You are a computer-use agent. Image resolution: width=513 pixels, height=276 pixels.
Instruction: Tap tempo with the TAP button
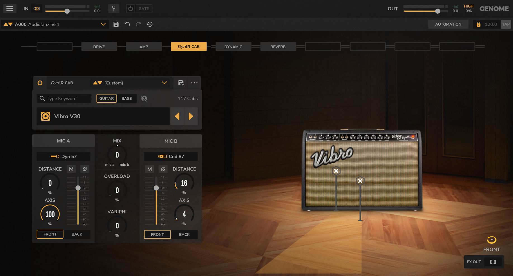click(x=506, y=24)
